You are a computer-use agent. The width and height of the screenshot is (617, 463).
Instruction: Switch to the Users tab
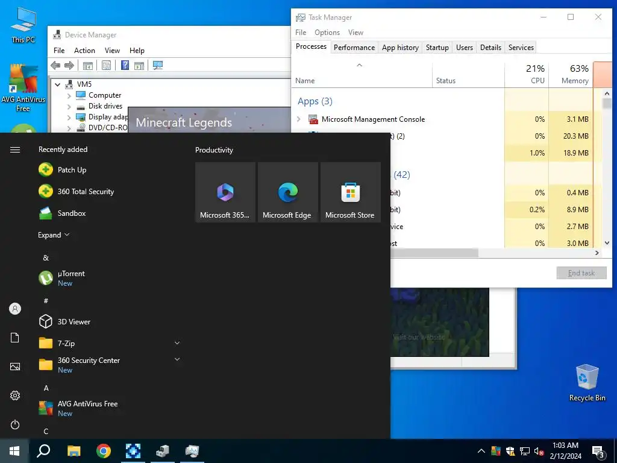(465, 47)
